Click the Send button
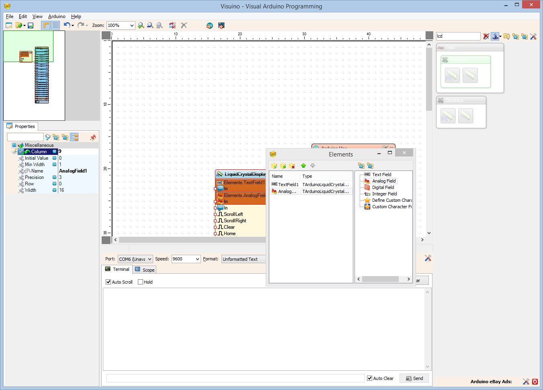The height and width of the screenshot is (390, 543). pos(414,378)
